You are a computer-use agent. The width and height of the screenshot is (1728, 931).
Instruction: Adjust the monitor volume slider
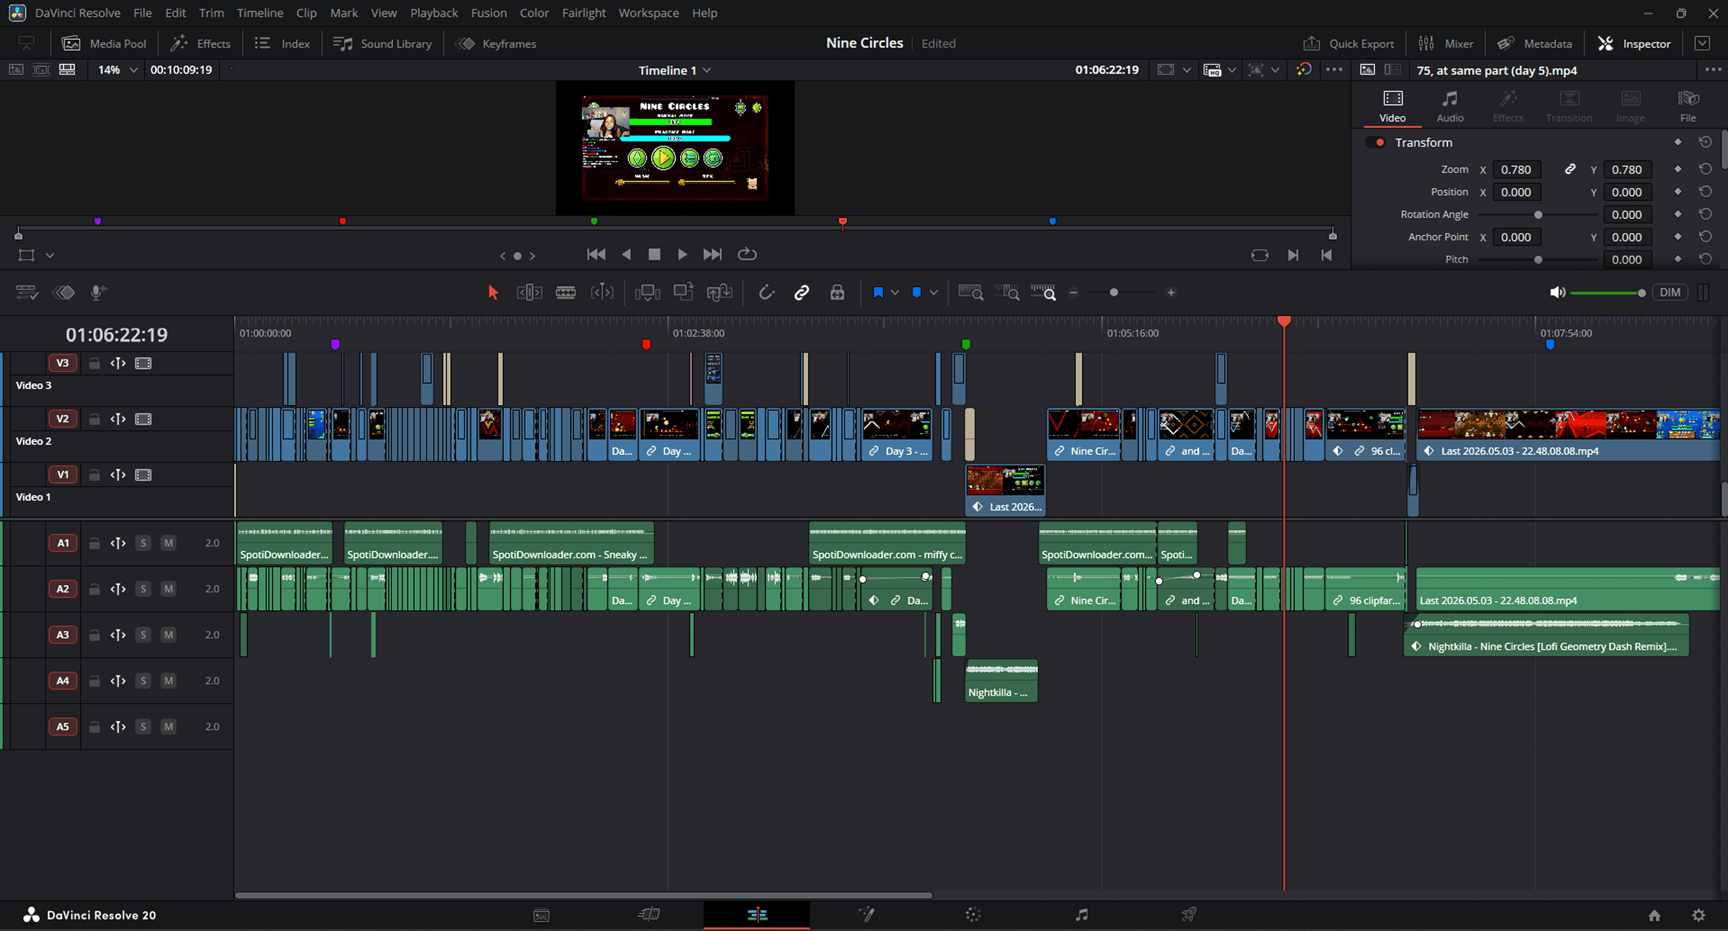click(1607, 293)
